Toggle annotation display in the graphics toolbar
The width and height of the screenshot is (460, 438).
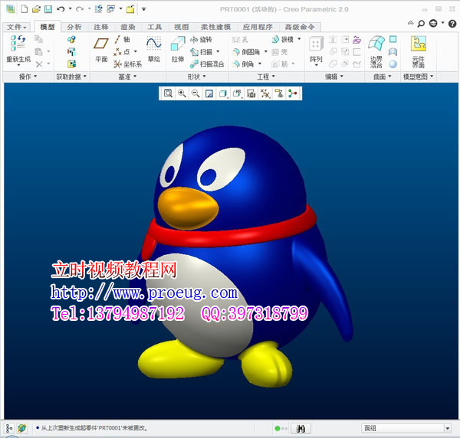279,93
